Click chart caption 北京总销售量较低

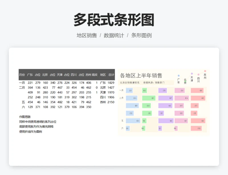click(130, 83)
